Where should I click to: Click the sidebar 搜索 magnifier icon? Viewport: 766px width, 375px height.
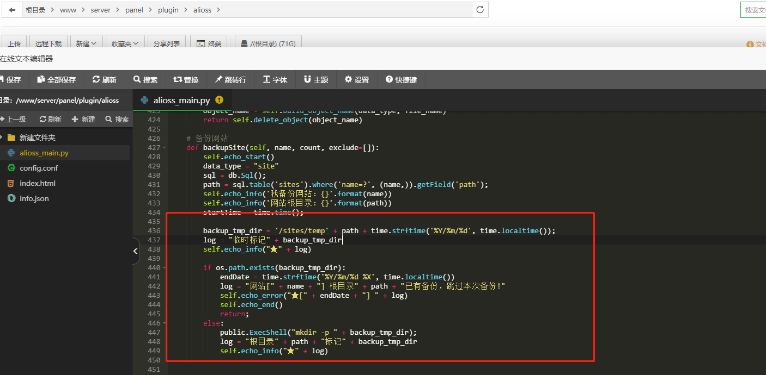click(x=109, y=119)
